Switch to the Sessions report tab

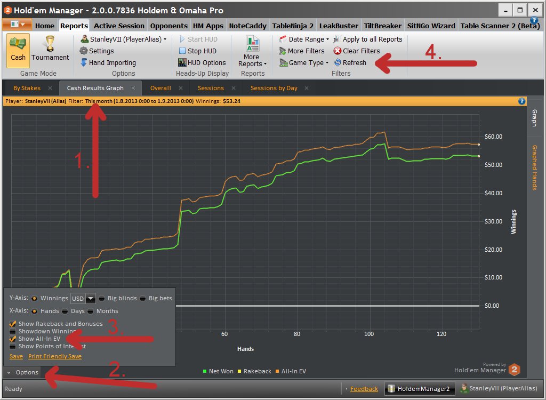click(211, 88)
